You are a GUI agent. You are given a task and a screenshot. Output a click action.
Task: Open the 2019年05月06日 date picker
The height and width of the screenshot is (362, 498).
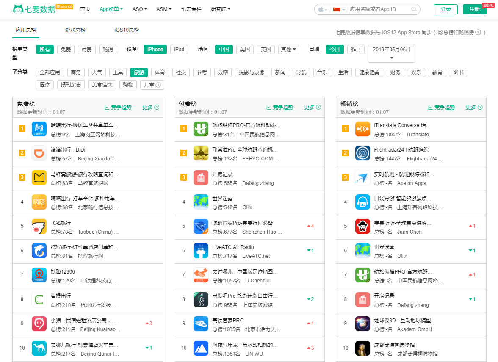pos(392,54)
